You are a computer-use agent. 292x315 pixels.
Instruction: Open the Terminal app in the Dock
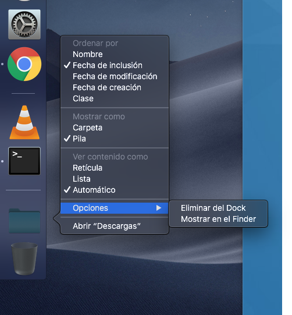coord(24,161)
